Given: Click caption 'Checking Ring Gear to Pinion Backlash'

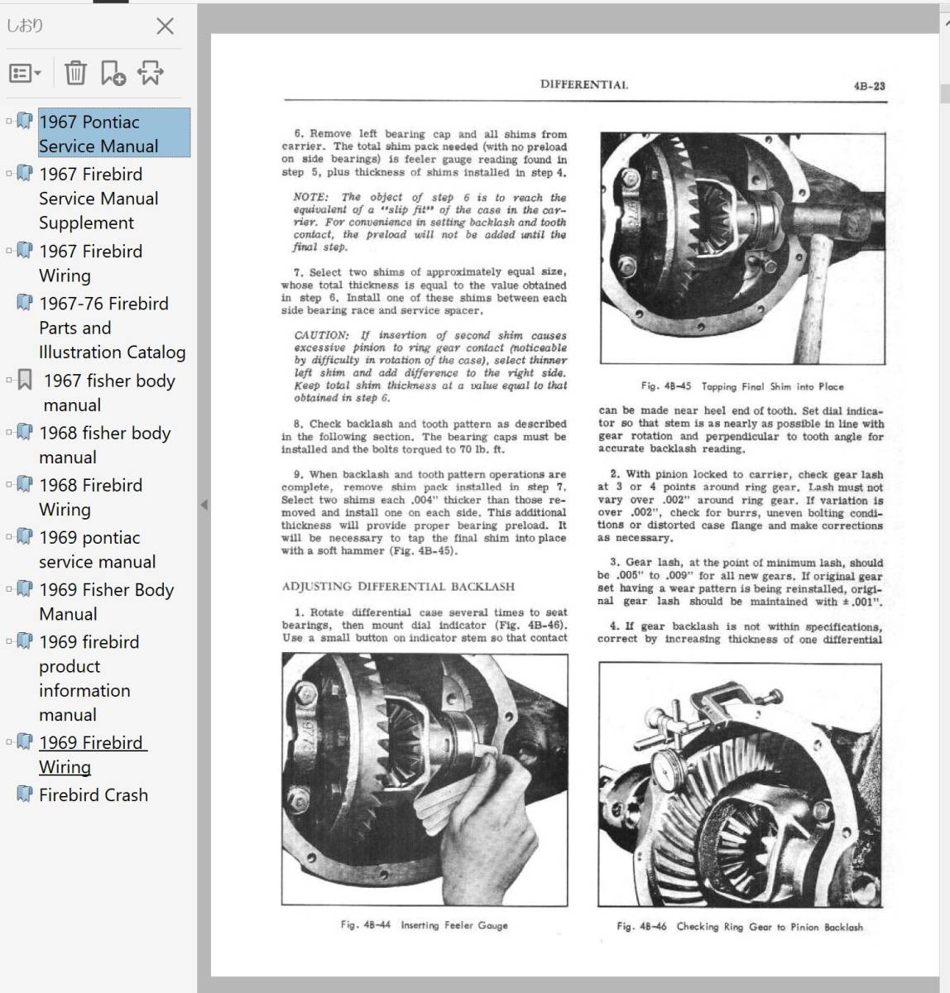Looking at the screenshot, I should pos(770,927).
